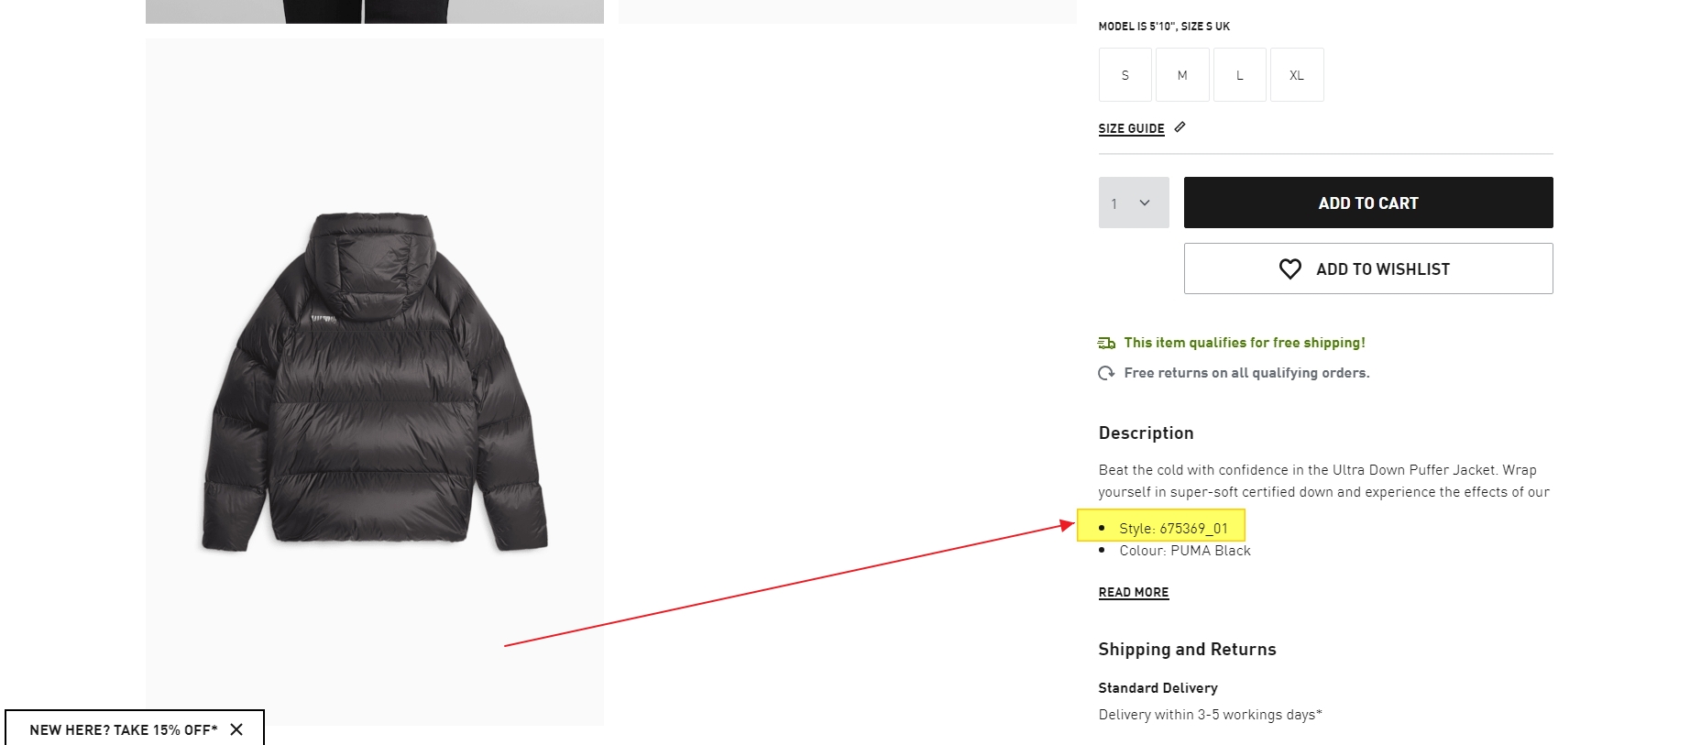This screenshot has width=1701, height=745.
Task: Click Add to Wishlist button
Action: coord(1367,268)
